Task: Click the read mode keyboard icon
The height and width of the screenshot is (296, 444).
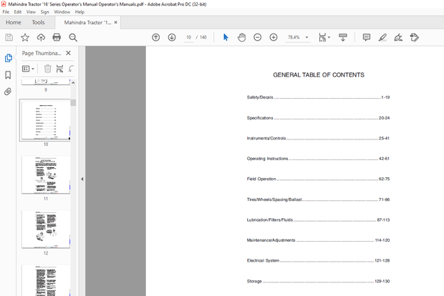Action: 343,37
